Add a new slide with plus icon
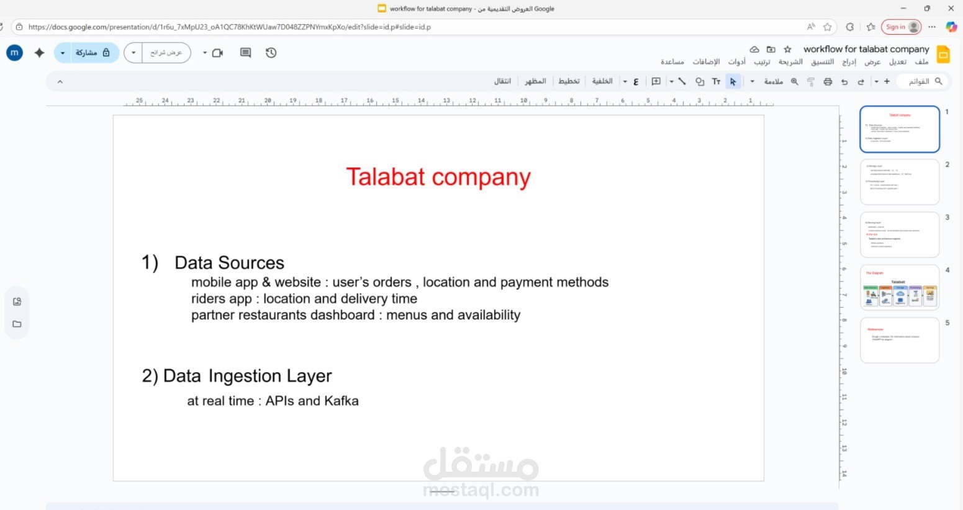This screenshot has width=963, height=510. (887, 81)
